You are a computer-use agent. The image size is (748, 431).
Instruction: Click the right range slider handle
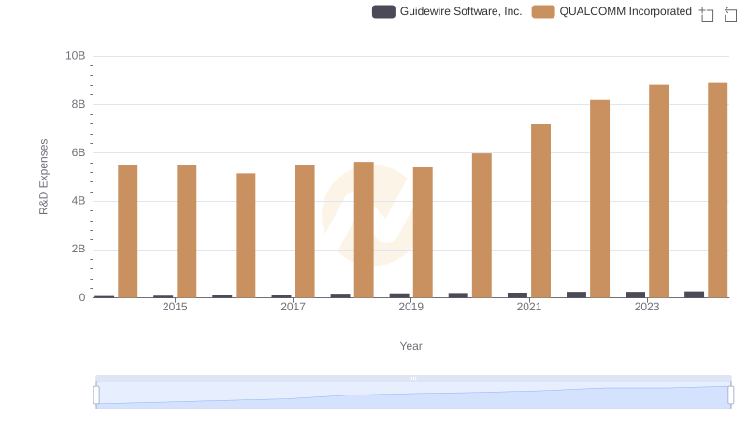(x=731, y=395)
